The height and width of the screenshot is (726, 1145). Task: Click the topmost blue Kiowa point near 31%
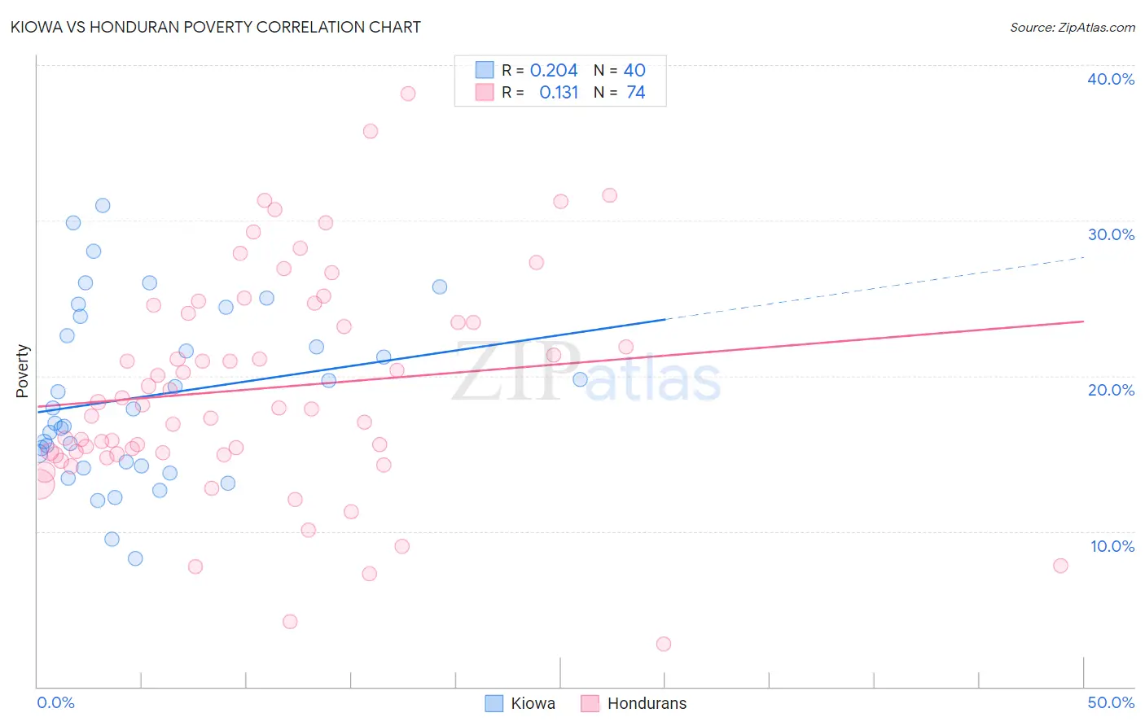pyautogui.click(x=103, y=205)
